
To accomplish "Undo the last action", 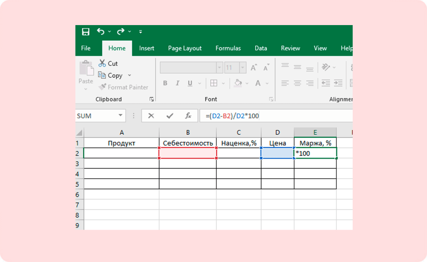I will point(100,31).
